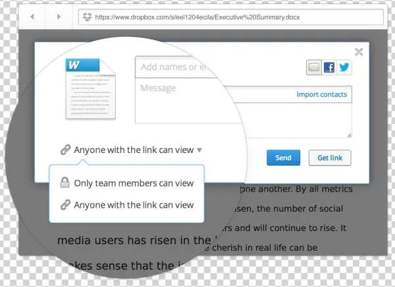Choose Anyone with the link can view option
The image size is (395, 287).
[134, 205]
